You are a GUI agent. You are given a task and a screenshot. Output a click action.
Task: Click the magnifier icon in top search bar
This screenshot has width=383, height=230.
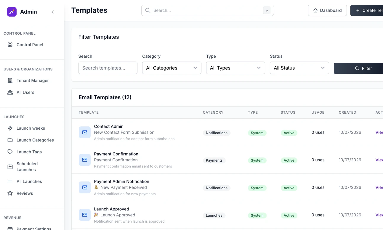[148, 10]
